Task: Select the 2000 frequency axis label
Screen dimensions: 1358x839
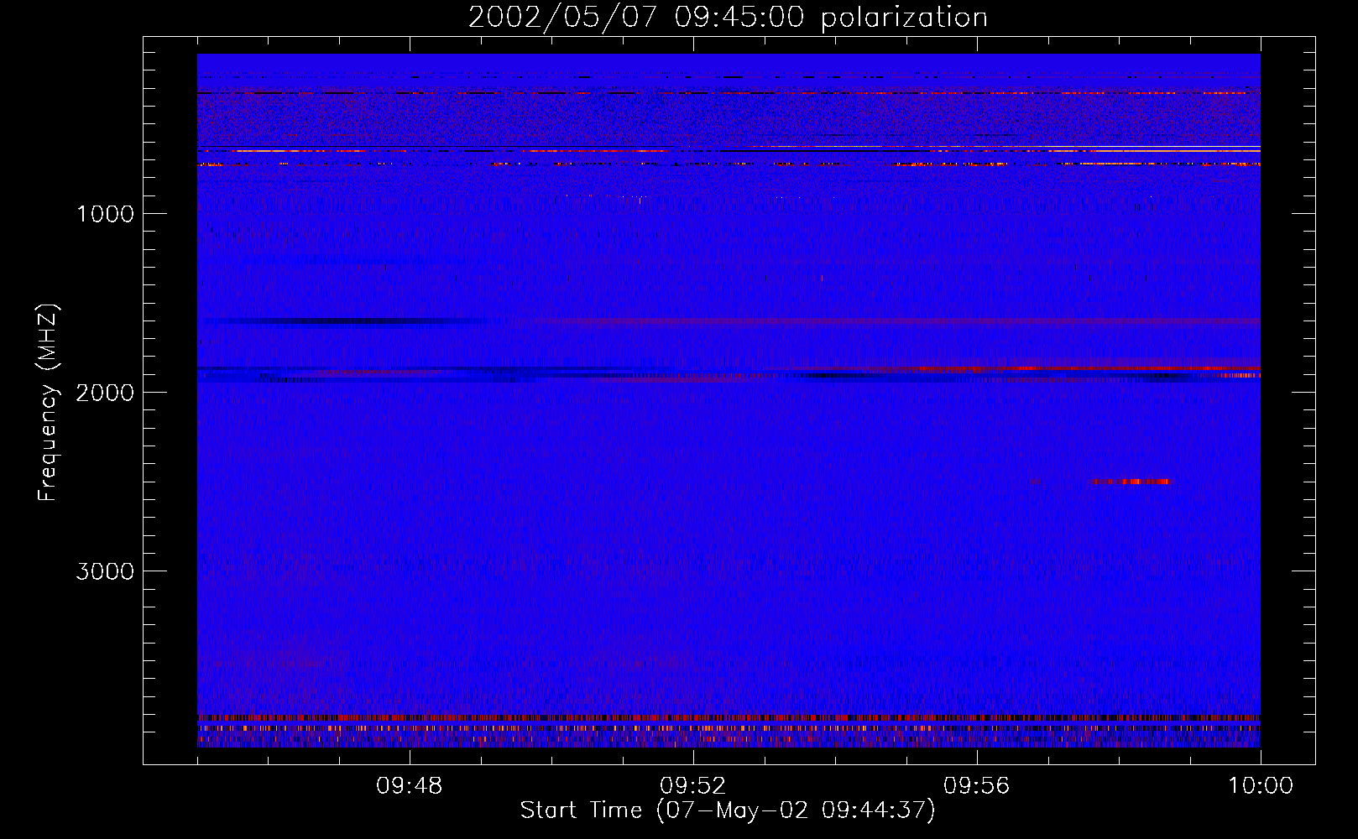Action: [105, 393]
